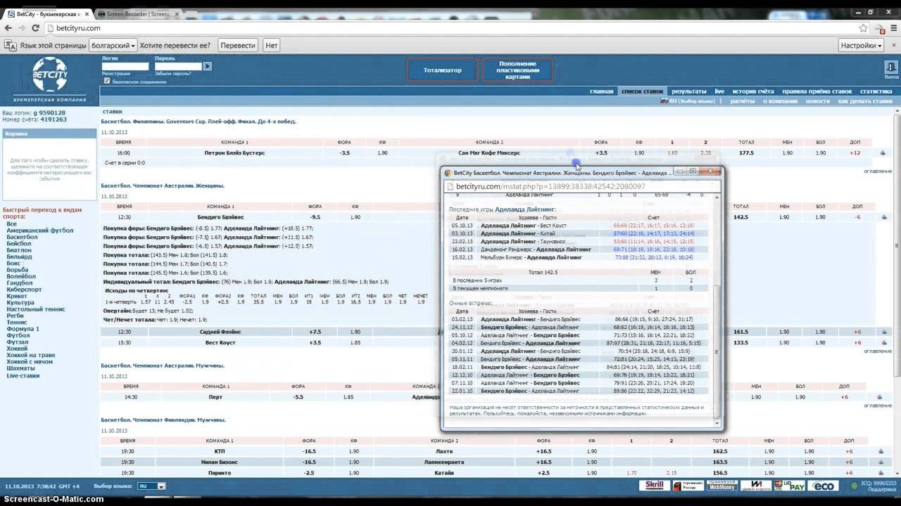Submit login with arrow button
901x506 pixels.
coord(207,66)
